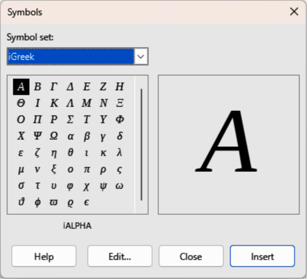Pick the lowercase theta symbol
Viewport: 307px width, 279px height.
pos(70,153)
